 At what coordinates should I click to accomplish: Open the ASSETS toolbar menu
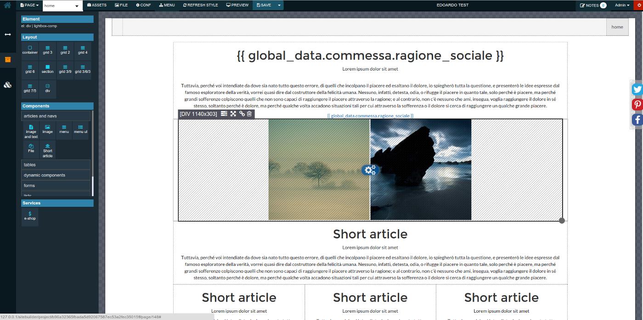coord(97,6)
